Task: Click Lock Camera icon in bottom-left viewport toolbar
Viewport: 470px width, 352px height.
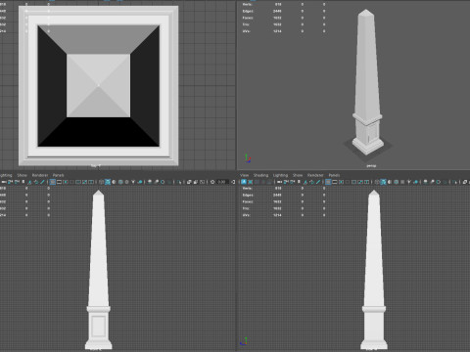Action: 11,182
